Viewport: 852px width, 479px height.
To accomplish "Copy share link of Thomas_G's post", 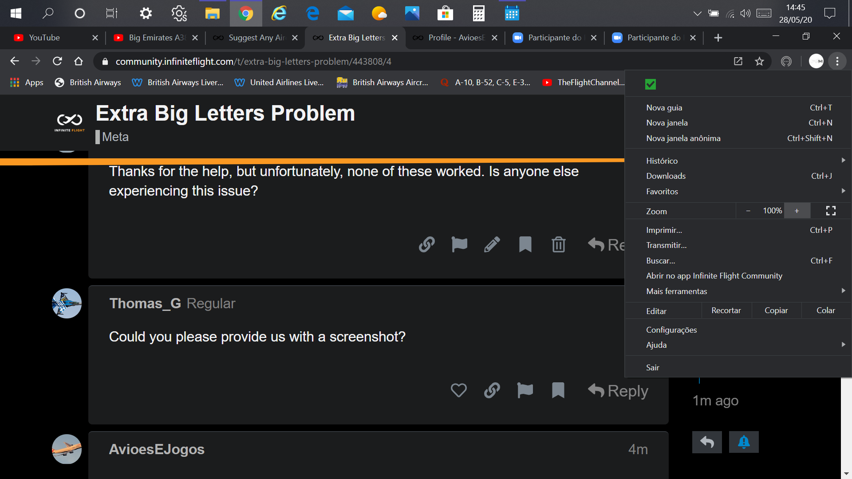I will [492, 390].
